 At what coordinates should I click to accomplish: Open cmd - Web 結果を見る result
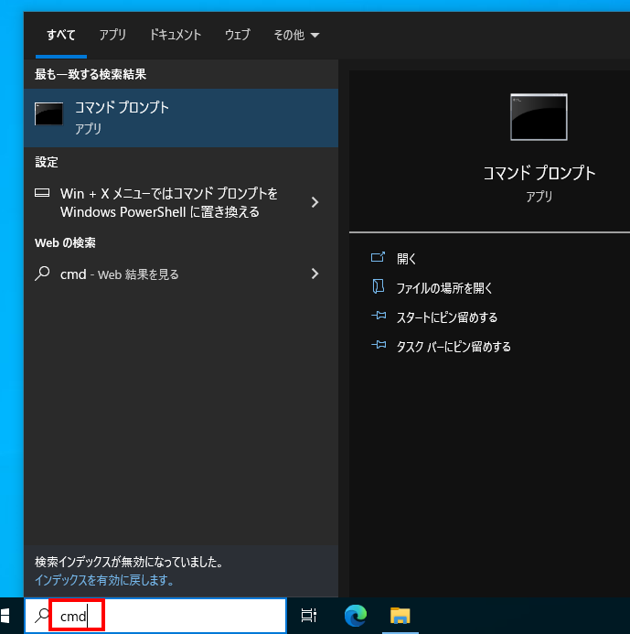[x=181, y=274]
